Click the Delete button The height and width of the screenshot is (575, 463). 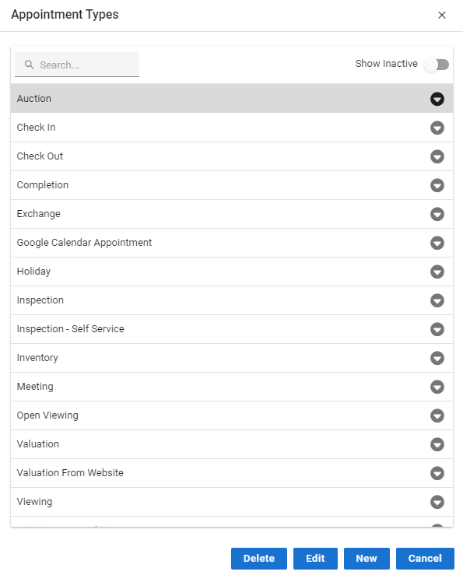259,558
